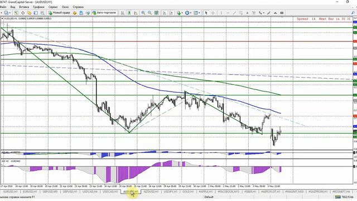Click the Spread / Next Bar text label
357x201 pixels.
(324, 19)
